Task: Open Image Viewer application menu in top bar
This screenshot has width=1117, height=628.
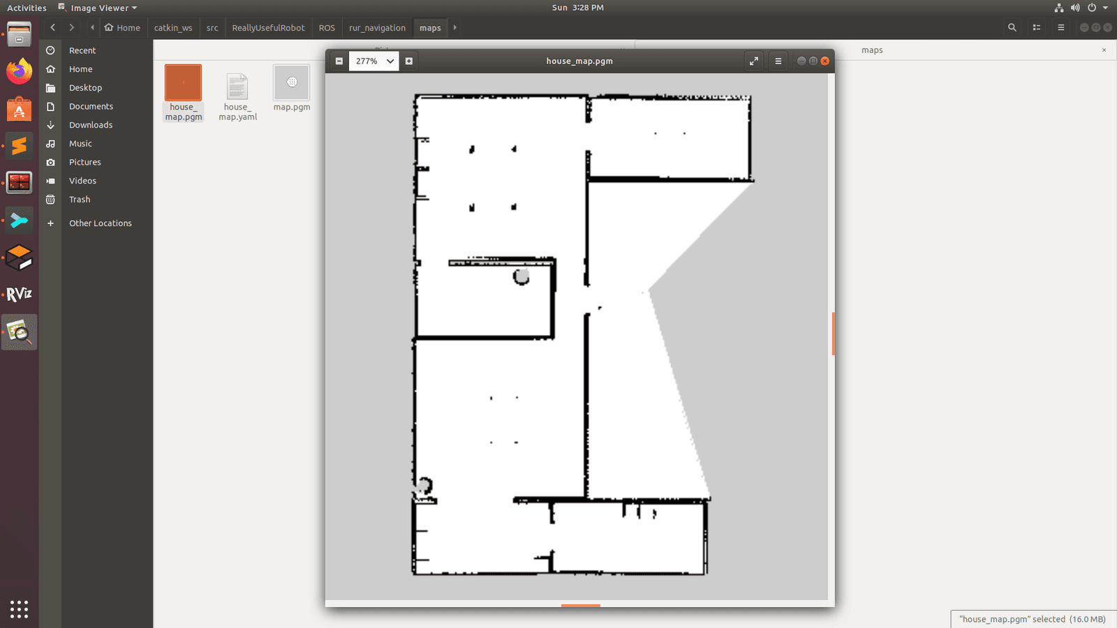Action: click(x=98, y=8)
